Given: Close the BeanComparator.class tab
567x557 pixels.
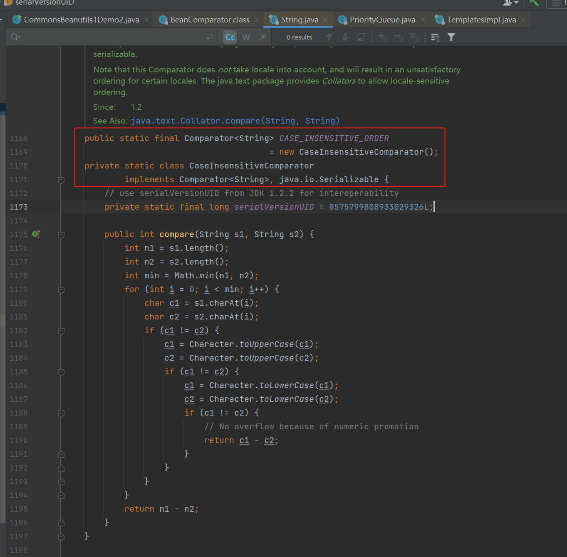Looking at the screenshot, I should [257, 20].
